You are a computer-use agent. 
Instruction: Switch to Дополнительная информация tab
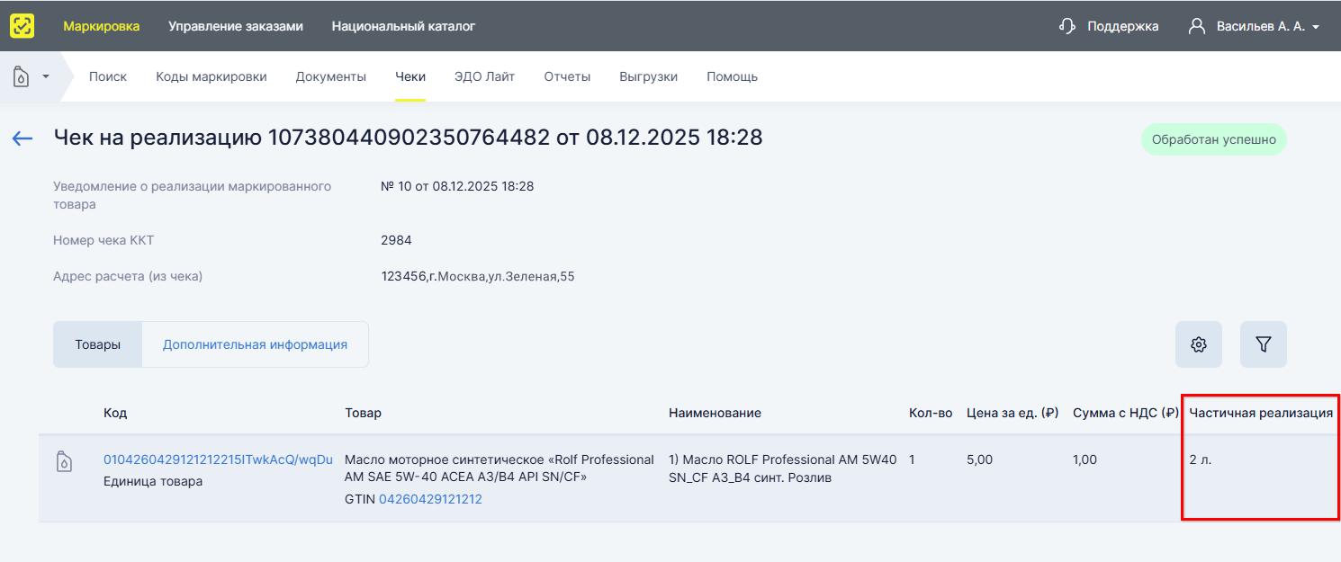[x=255, y=344]
